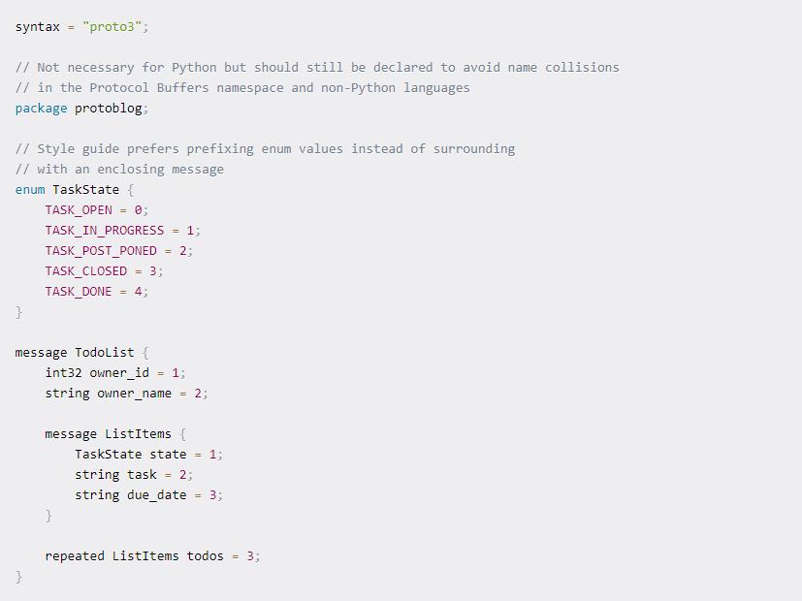Click the owner_name field name
The height and width of the screenshot is (601, 802).
pyautogui.click(x=134, y=393)
